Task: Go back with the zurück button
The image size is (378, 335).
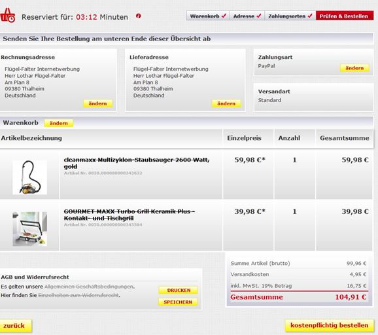Action: point(15,326)
